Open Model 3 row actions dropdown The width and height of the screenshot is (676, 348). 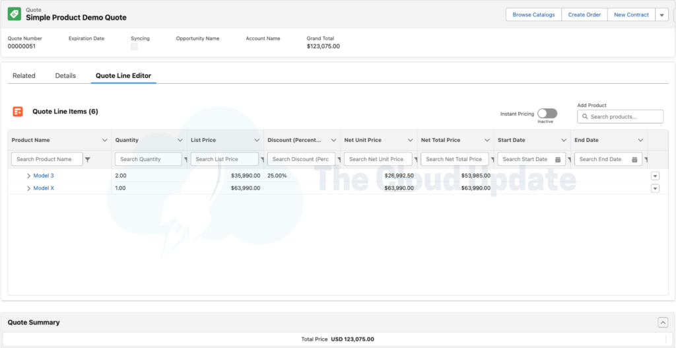pyautogui.click(x=656, y=176)
